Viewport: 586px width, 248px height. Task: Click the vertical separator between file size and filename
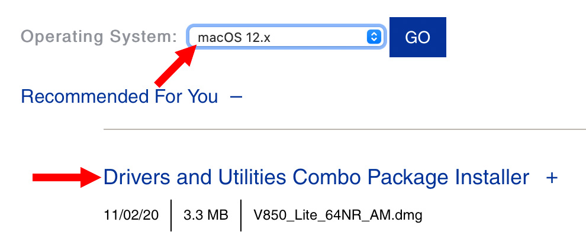(241, 215)
